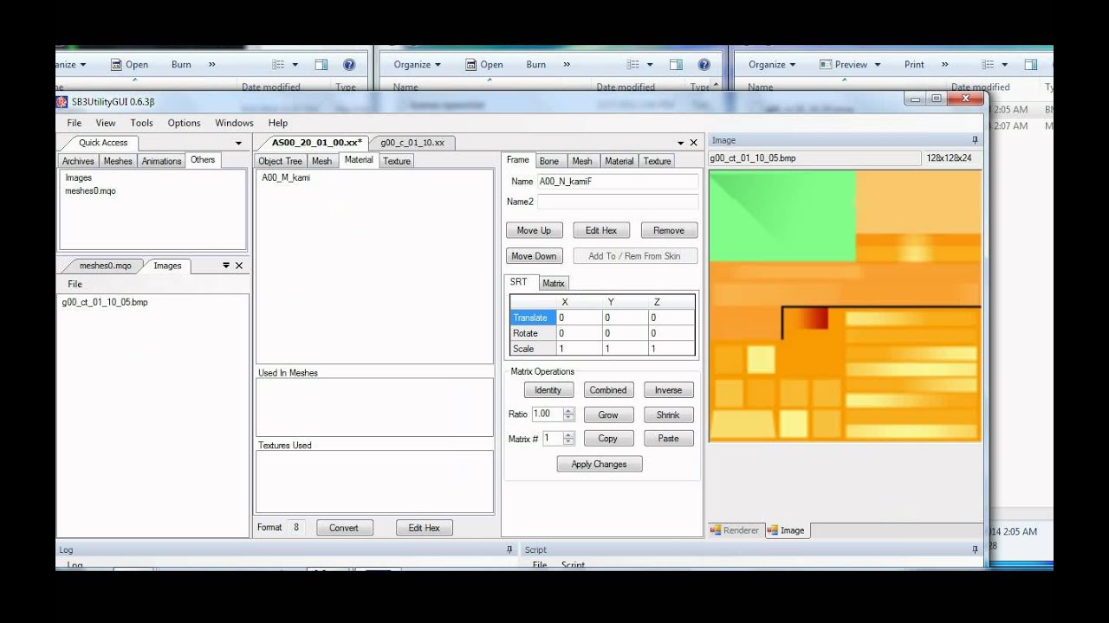This screenshot has width=1109, height=623.
Task: Click Edit Hex button next to Convert
Action: (425, 528)
